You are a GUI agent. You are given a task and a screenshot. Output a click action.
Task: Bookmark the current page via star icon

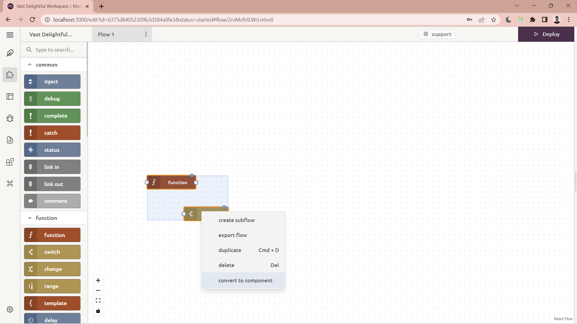pos(493,19)
